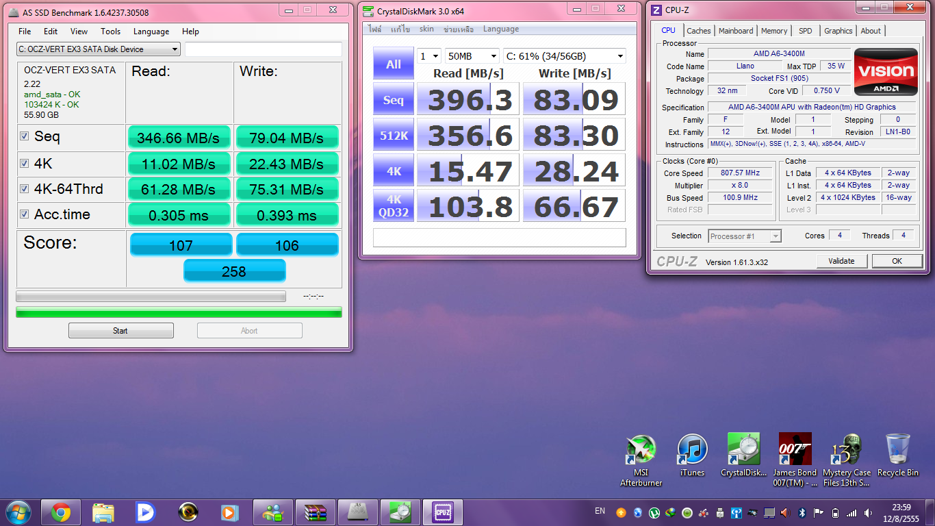935x526 pixels.
Task: Click the battery status tray icon
Action: click(x=835, y=512)
